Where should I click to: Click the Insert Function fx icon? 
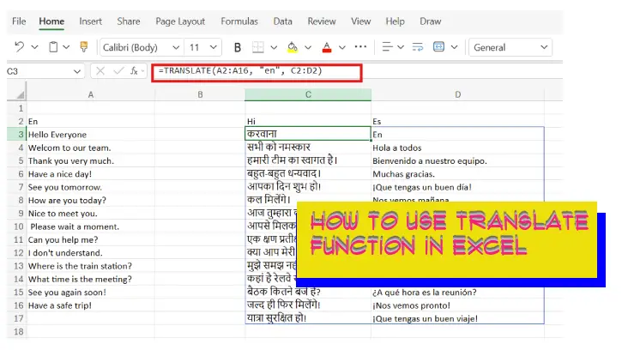coord(134,71)
